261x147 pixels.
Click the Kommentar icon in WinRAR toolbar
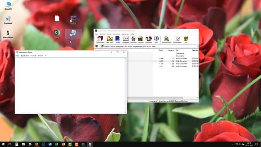[177, 40]
